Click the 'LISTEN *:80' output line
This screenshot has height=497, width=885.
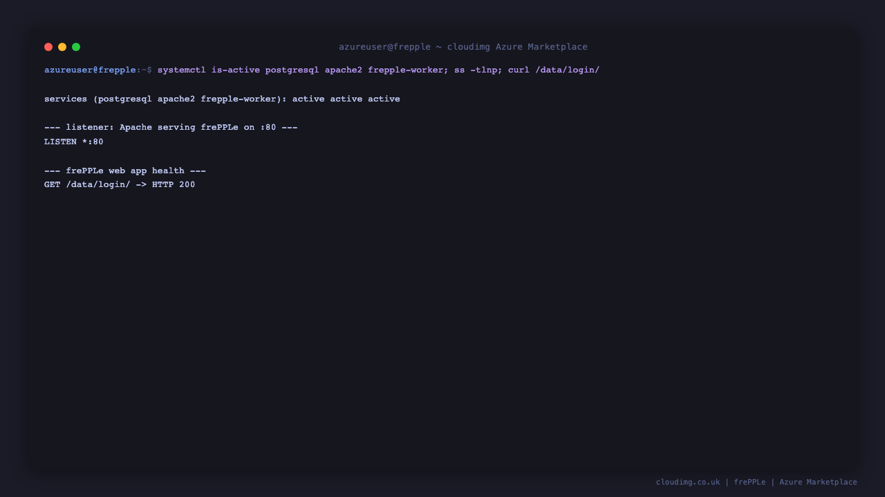74,142
